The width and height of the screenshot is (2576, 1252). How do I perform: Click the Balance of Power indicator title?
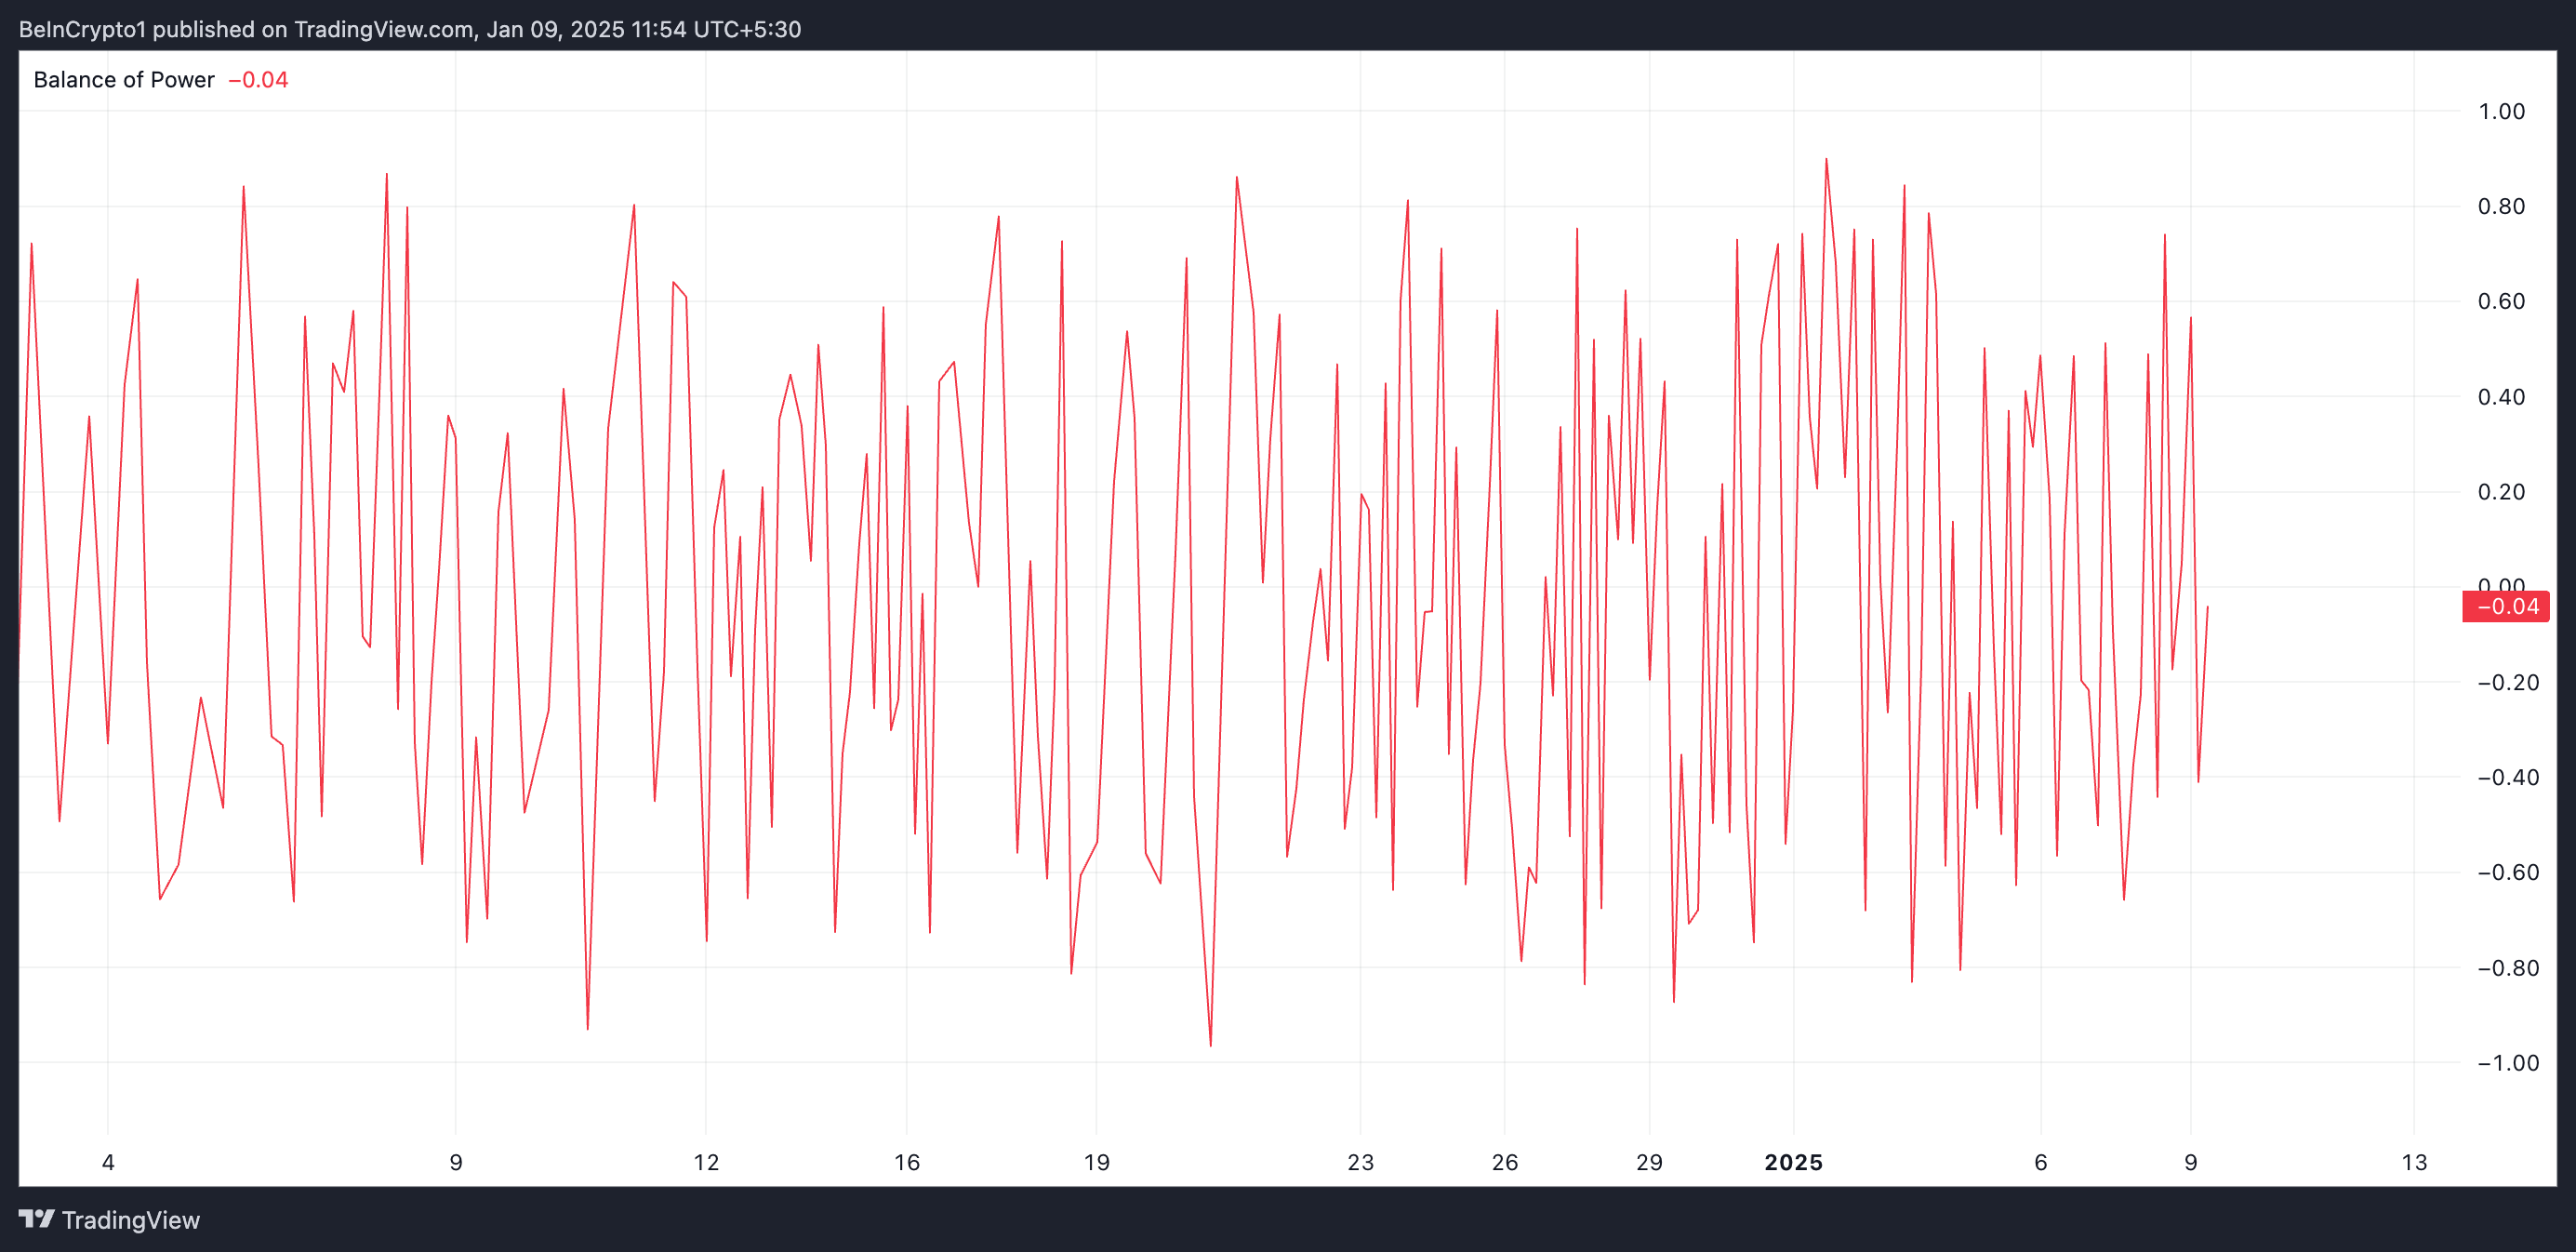pyautogui.click(x=123, y=80)
